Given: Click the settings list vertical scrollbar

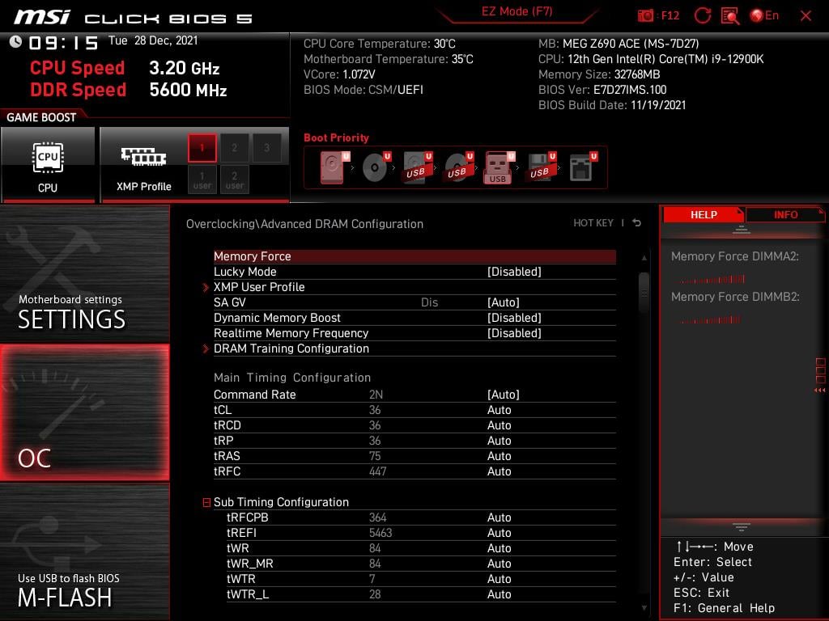Looking at the screenshot, I should click(x=644, y=293).
